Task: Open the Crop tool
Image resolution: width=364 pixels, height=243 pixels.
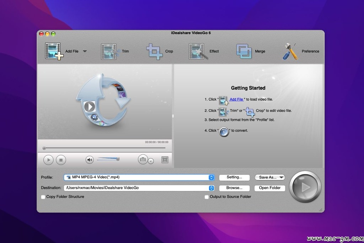Action: click(160, 51)
